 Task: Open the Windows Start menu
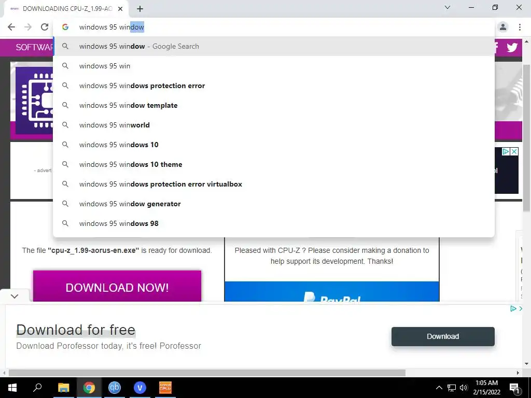[12, 388]
